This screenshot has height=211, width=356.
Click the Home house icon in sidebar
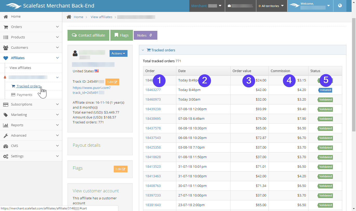6,17
